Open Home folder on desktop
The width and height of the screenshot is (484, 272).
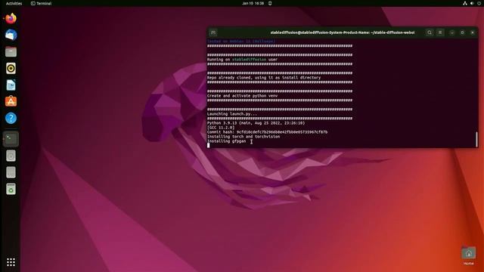pos(469,255)
